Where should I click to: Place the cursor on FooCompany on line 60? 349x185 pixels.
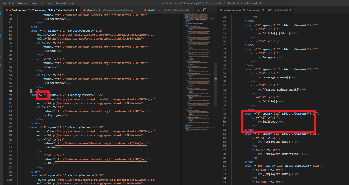[56, 19]
